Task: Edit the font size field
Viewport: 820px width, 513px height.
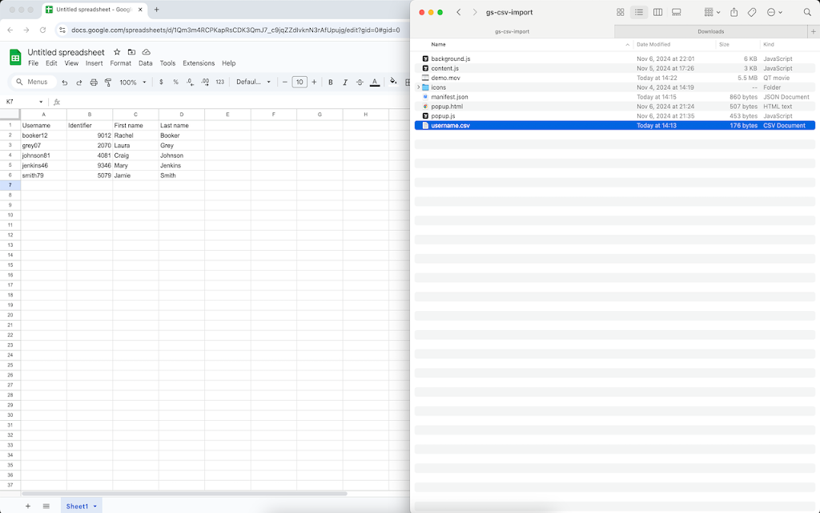Action: tap(299, 83)
